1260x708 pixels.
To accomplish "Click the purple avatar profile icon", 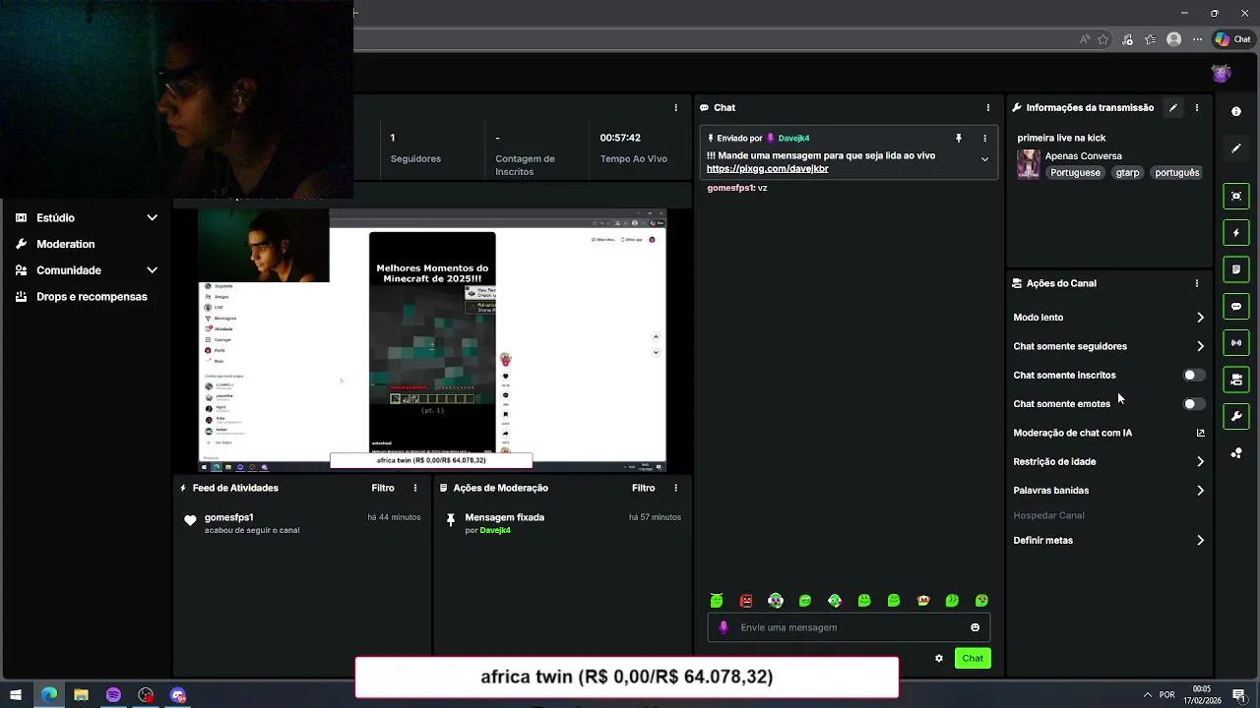I will (x=1222, y=74).
